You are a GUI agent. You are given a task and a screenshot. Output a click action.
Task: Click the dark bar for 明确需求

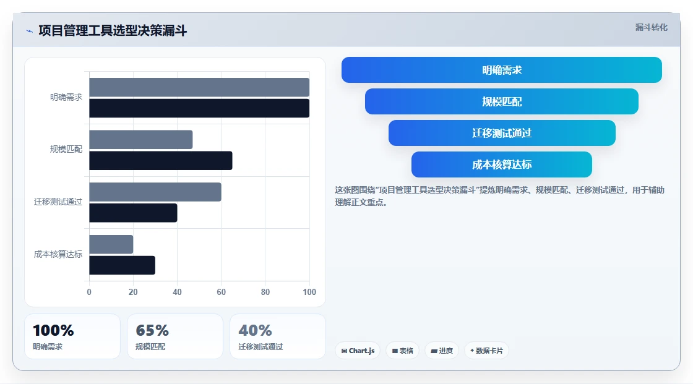point(199,108)
